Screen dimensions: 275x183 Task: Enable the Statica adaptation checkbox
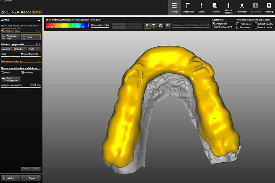coord(2,73)
